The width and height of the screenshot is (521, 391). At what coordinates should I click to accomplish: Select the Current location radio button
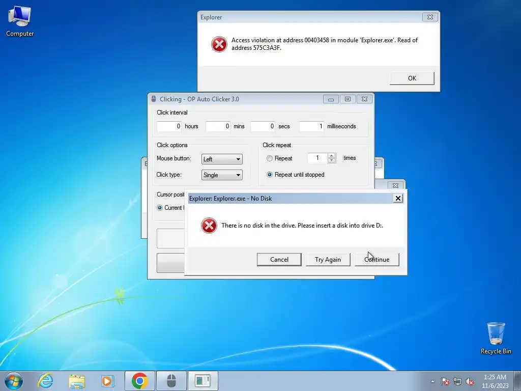point(159,208)
